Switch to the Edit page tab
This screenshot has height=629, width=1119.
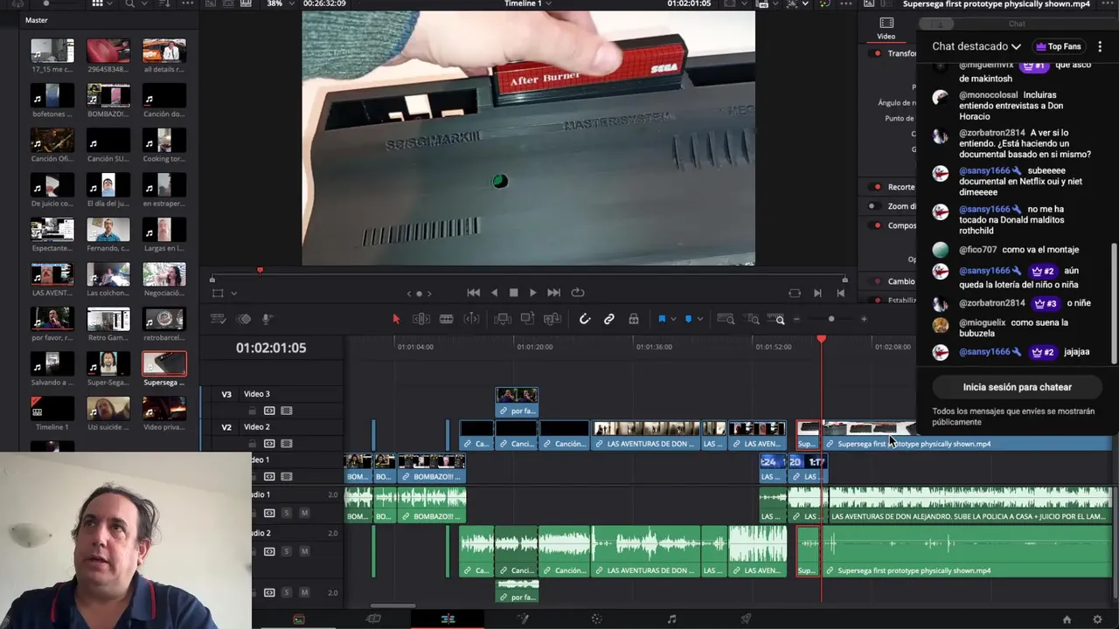coord(448,619)
